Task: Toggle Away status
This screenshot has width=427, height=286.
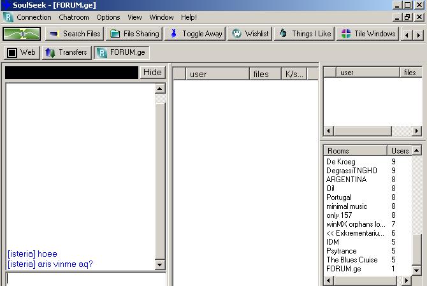Action: point(195,34)
